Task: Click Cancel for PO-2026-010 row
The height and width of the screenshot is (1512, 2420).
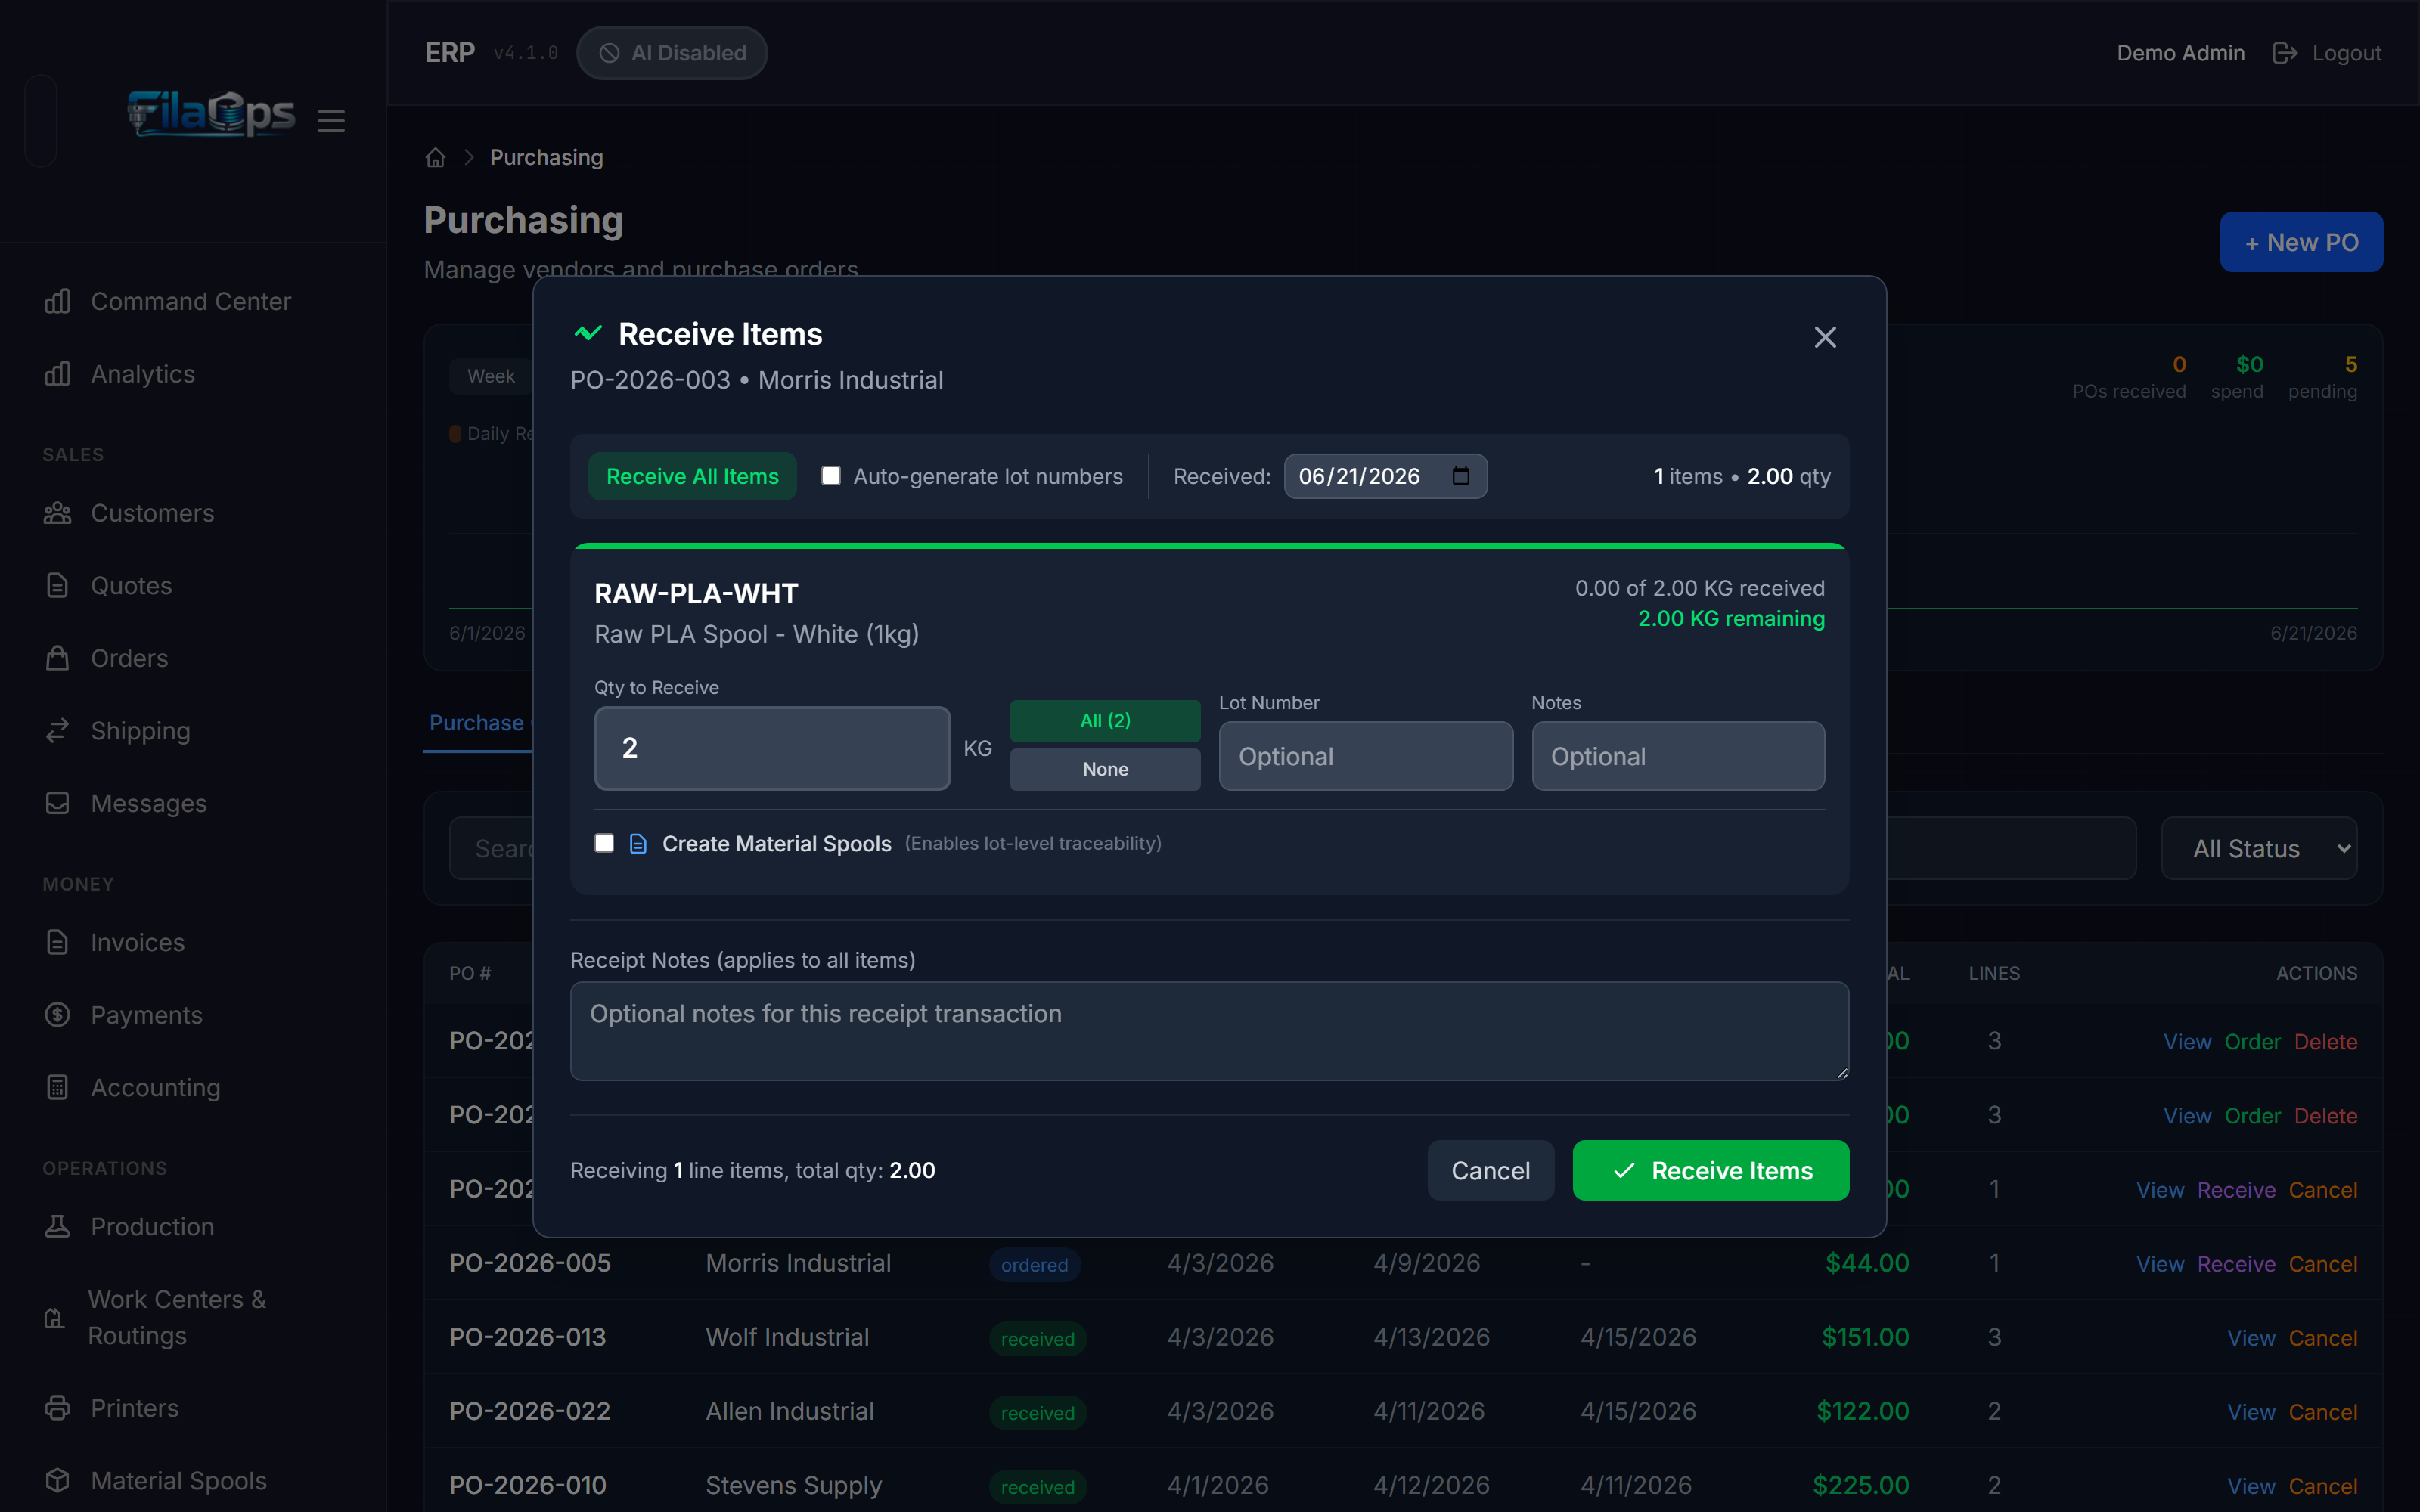Action: (2322, 1486)
